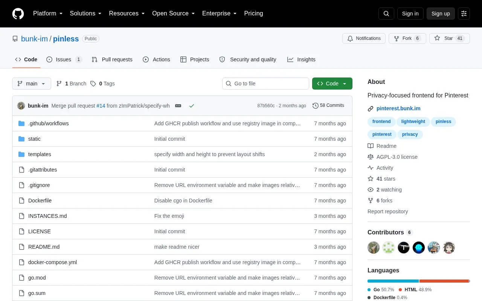Open appearance settings icon in header
The height and width of the screenshot is (301, 482).
point(464,14)
